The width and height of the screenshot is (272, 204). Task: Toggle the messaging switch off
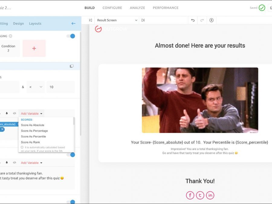(71, 36)
